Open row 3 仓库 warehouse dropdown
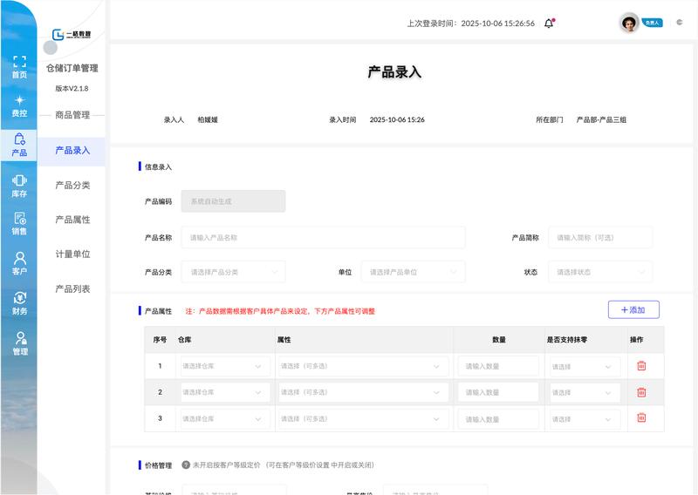 click(225, 419)
